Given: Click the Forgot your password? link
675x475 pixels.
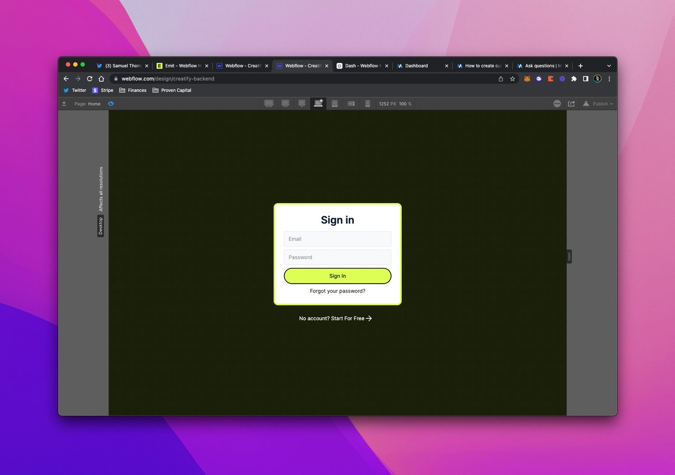Looking at the screenshot, I should [337, 291].
